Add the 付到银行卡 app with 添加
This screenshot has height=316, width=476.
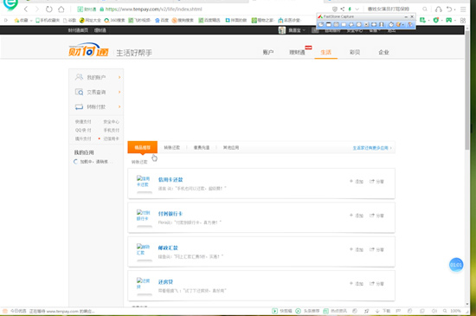[x=357, y=216]
